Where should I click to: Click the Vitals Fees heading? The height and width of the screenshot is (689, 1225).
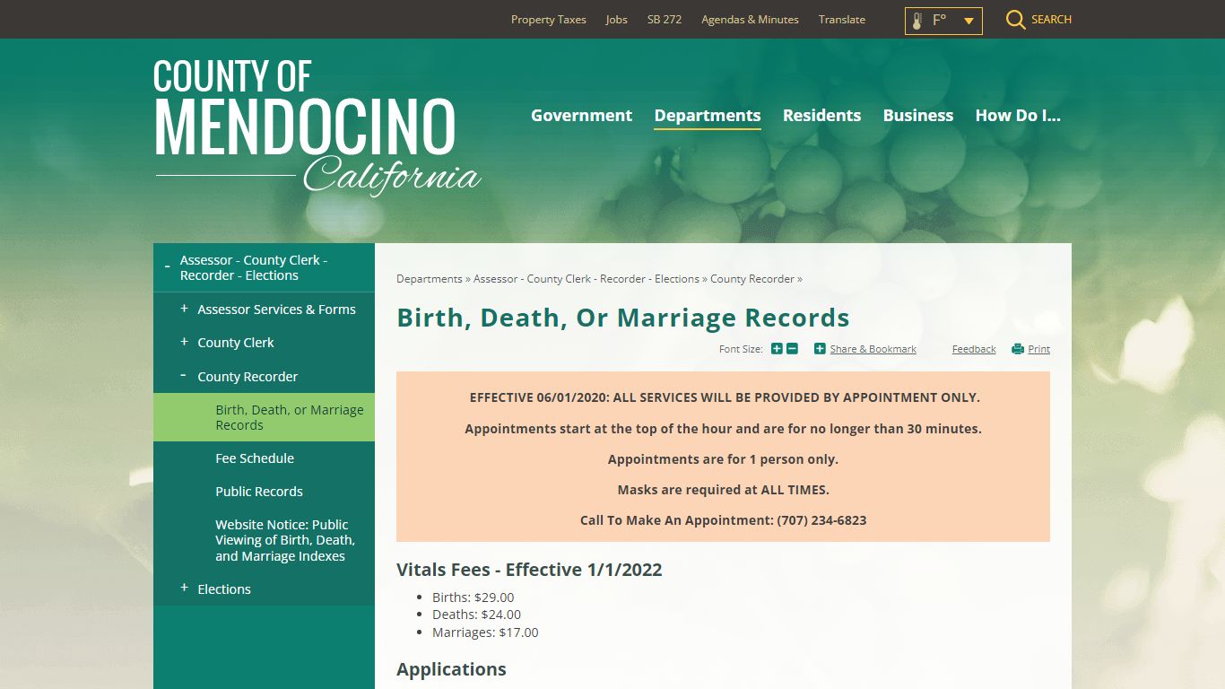[529, 570]
